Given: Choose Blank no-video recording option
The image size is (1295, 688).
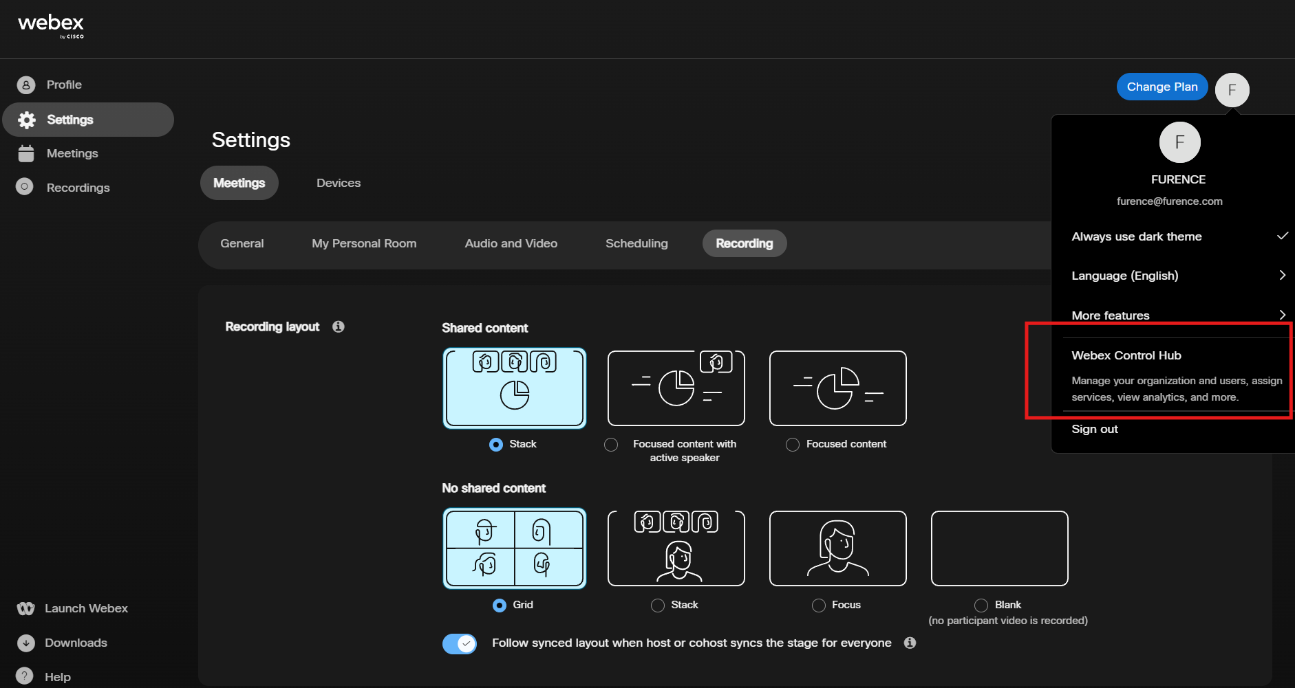Looking at the screenshot, I should [981, 605].
